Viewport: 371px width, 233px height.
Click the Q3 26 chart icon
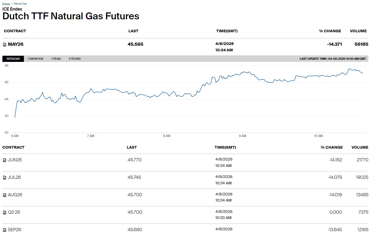(5, 213)
